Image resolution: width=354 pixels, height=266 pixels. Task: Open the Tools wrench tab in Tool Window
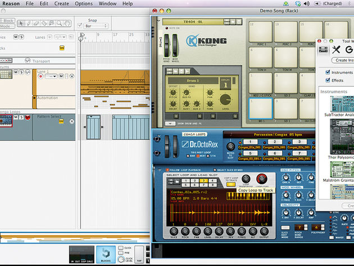[x=336, y=49]
